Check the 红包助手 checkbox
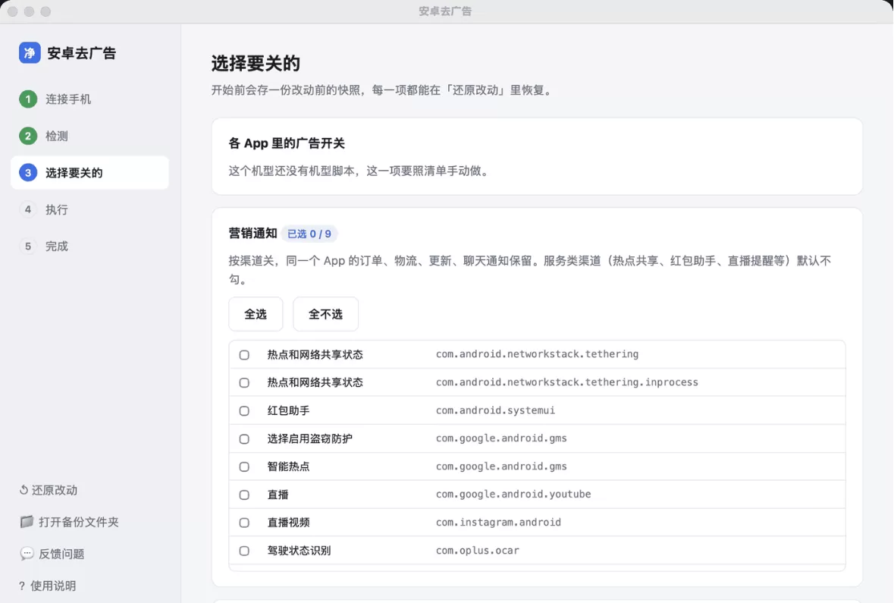Viewport: 894px width, 603px height. (244, 411)
